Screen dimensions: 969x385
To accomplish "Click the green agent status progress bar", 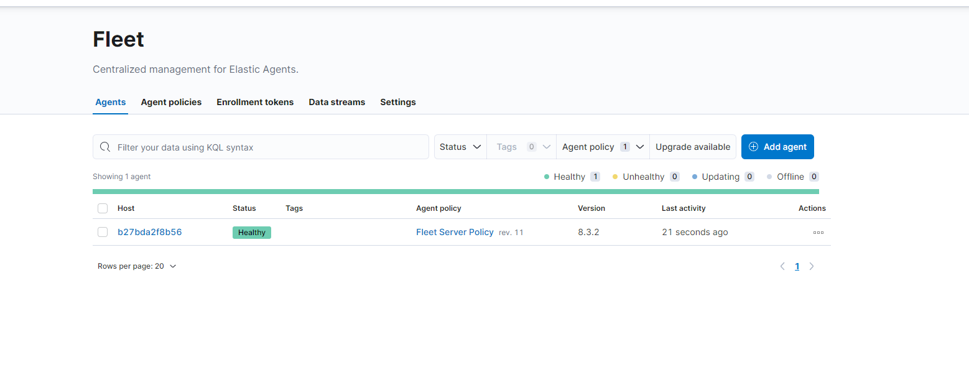I will (455, 192).
